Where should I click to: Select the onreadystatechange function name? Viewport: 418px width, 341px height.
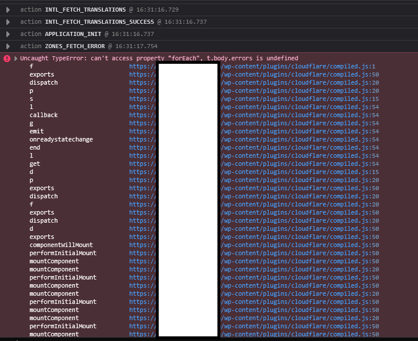coord(61,140)
